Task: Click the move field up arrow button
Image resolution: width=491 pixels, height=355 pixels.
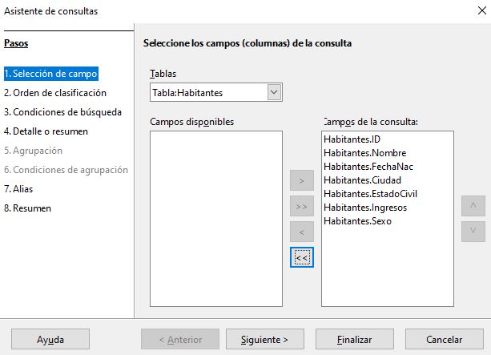Action: [473, 206]
